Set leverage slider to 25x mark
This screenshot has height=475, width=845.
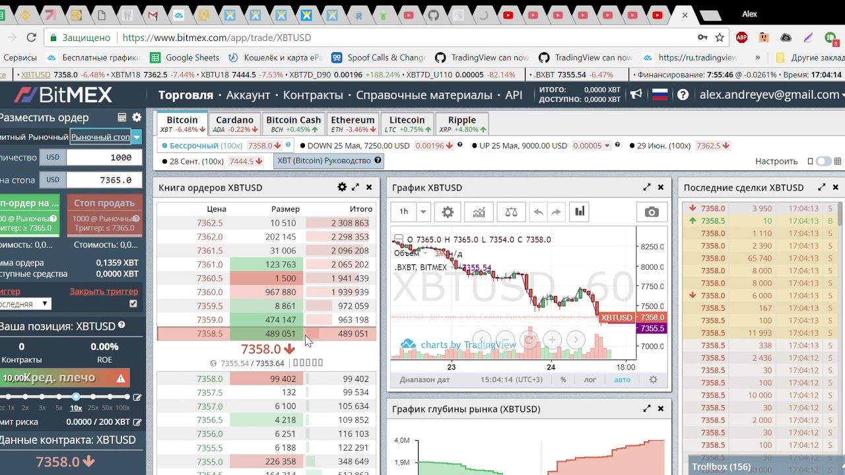coord(93,396)
